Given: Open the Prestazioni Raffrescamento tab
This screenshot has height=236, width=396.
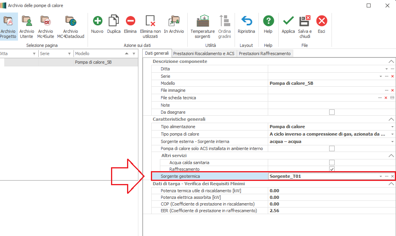Looking at the screenshot, I should coord(265,54).
